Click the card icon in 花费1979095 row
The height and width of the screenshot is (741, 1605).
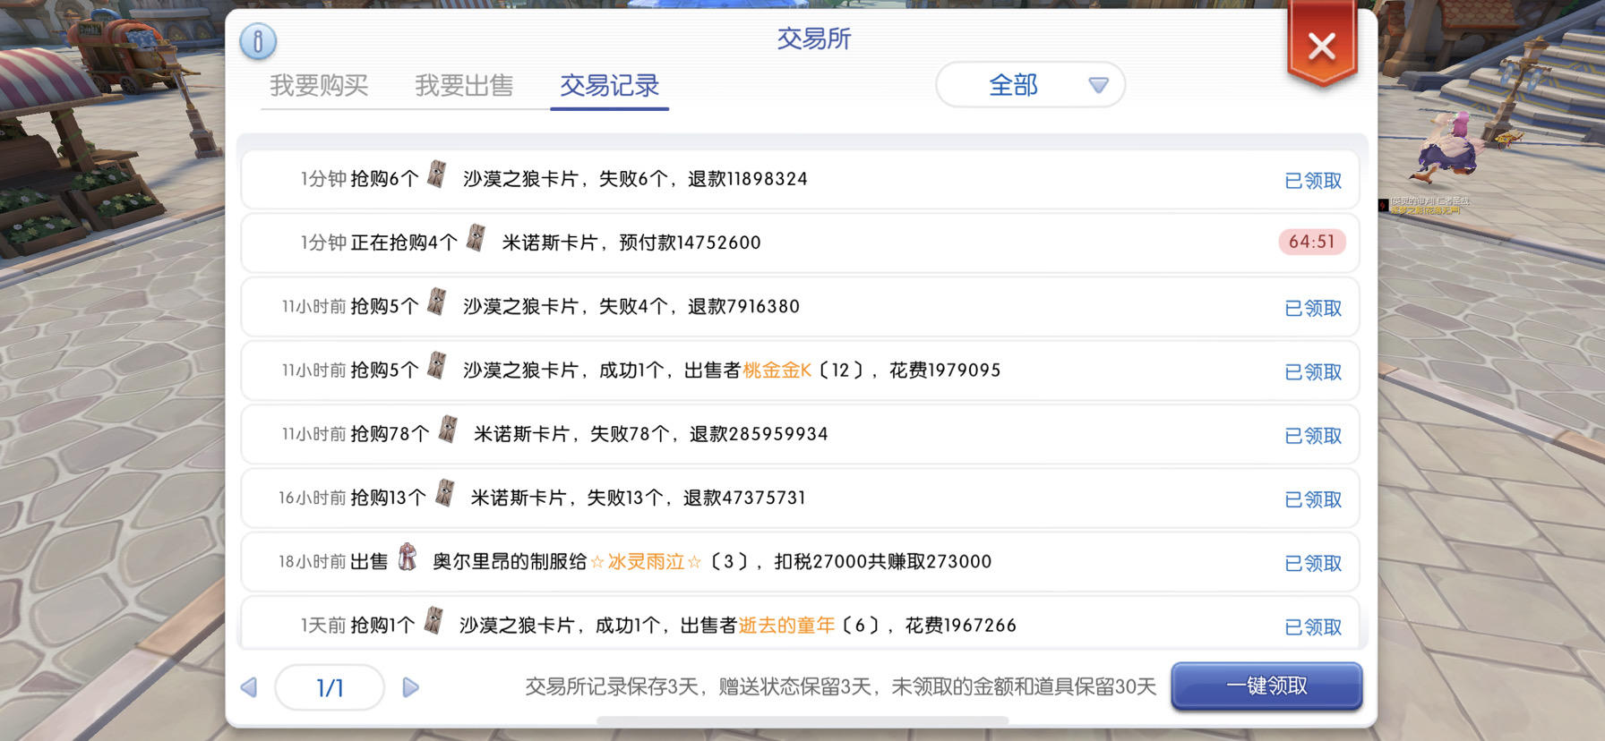[x=437, y=365]
